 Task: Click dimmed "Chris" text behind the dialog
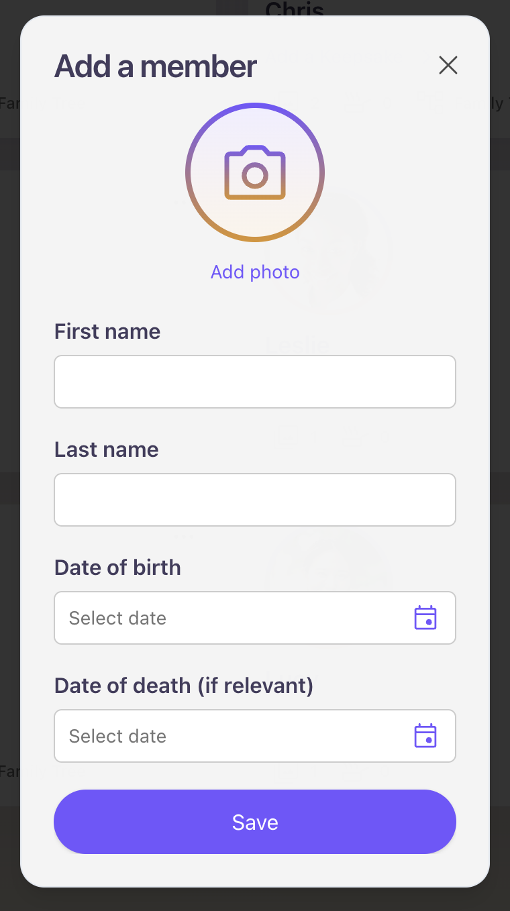295,8
